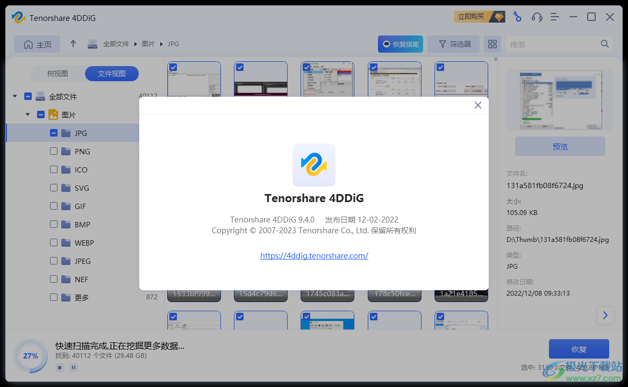
Task: Click the drive icon in breadcrumb
Action: point(92,44)
